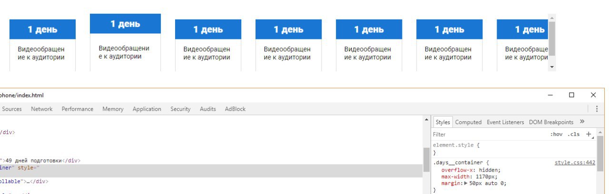Switch to the Computed tab

tap(468, 122)
